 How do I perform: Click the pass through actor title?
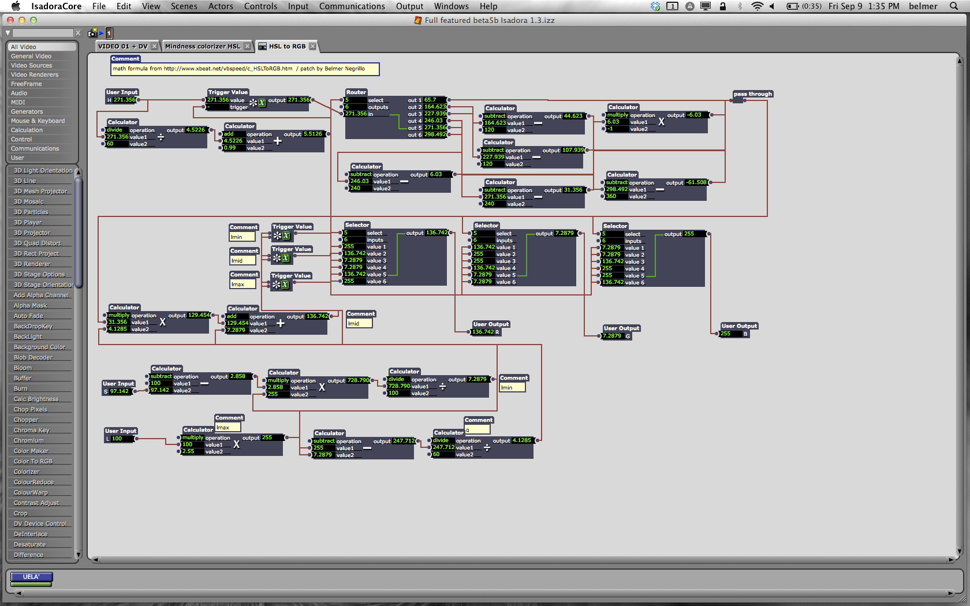pyautogui.click(x=753, y=94)
